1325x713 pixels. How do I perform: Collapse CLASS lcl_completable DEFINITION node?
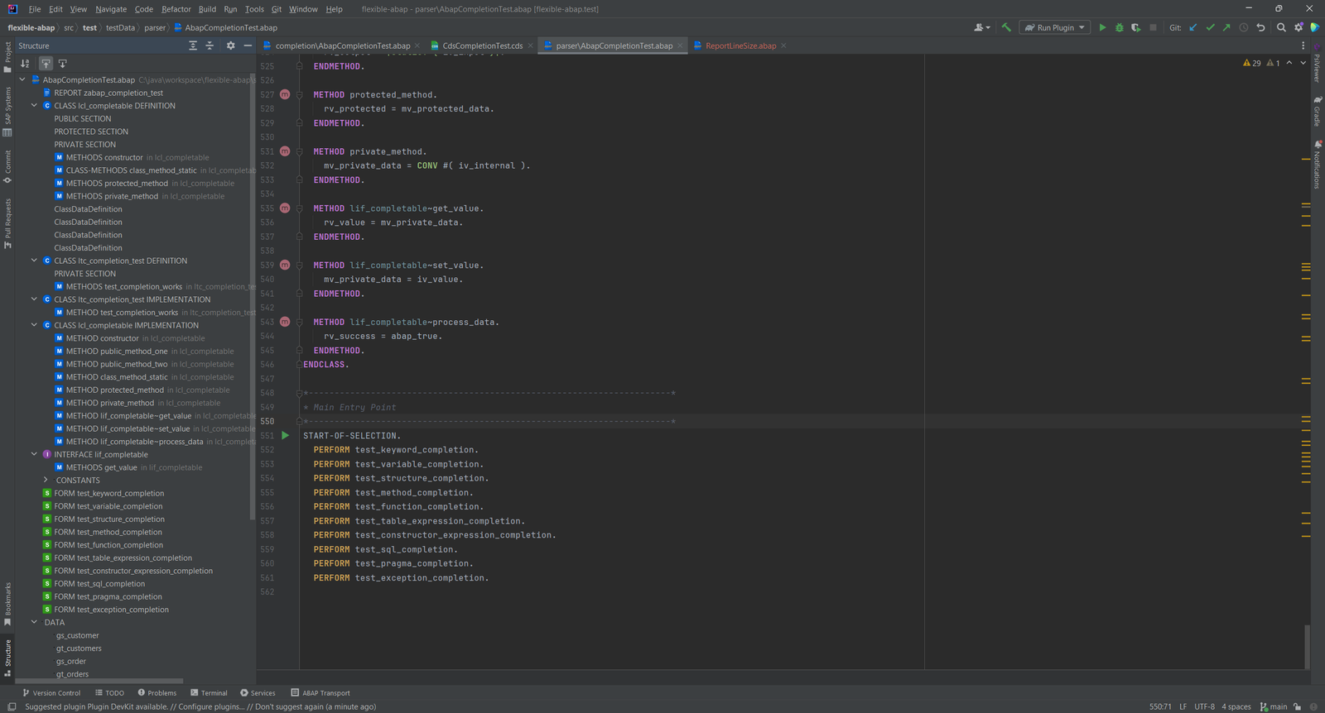34,105
